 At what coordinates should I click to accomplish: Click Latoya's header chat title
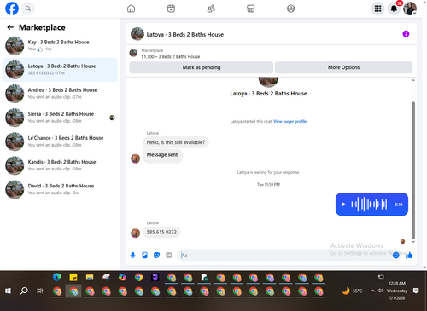pos(185,35)
